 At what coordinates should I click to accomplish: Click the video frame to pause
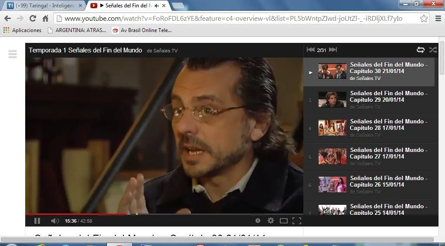point(164,135)
